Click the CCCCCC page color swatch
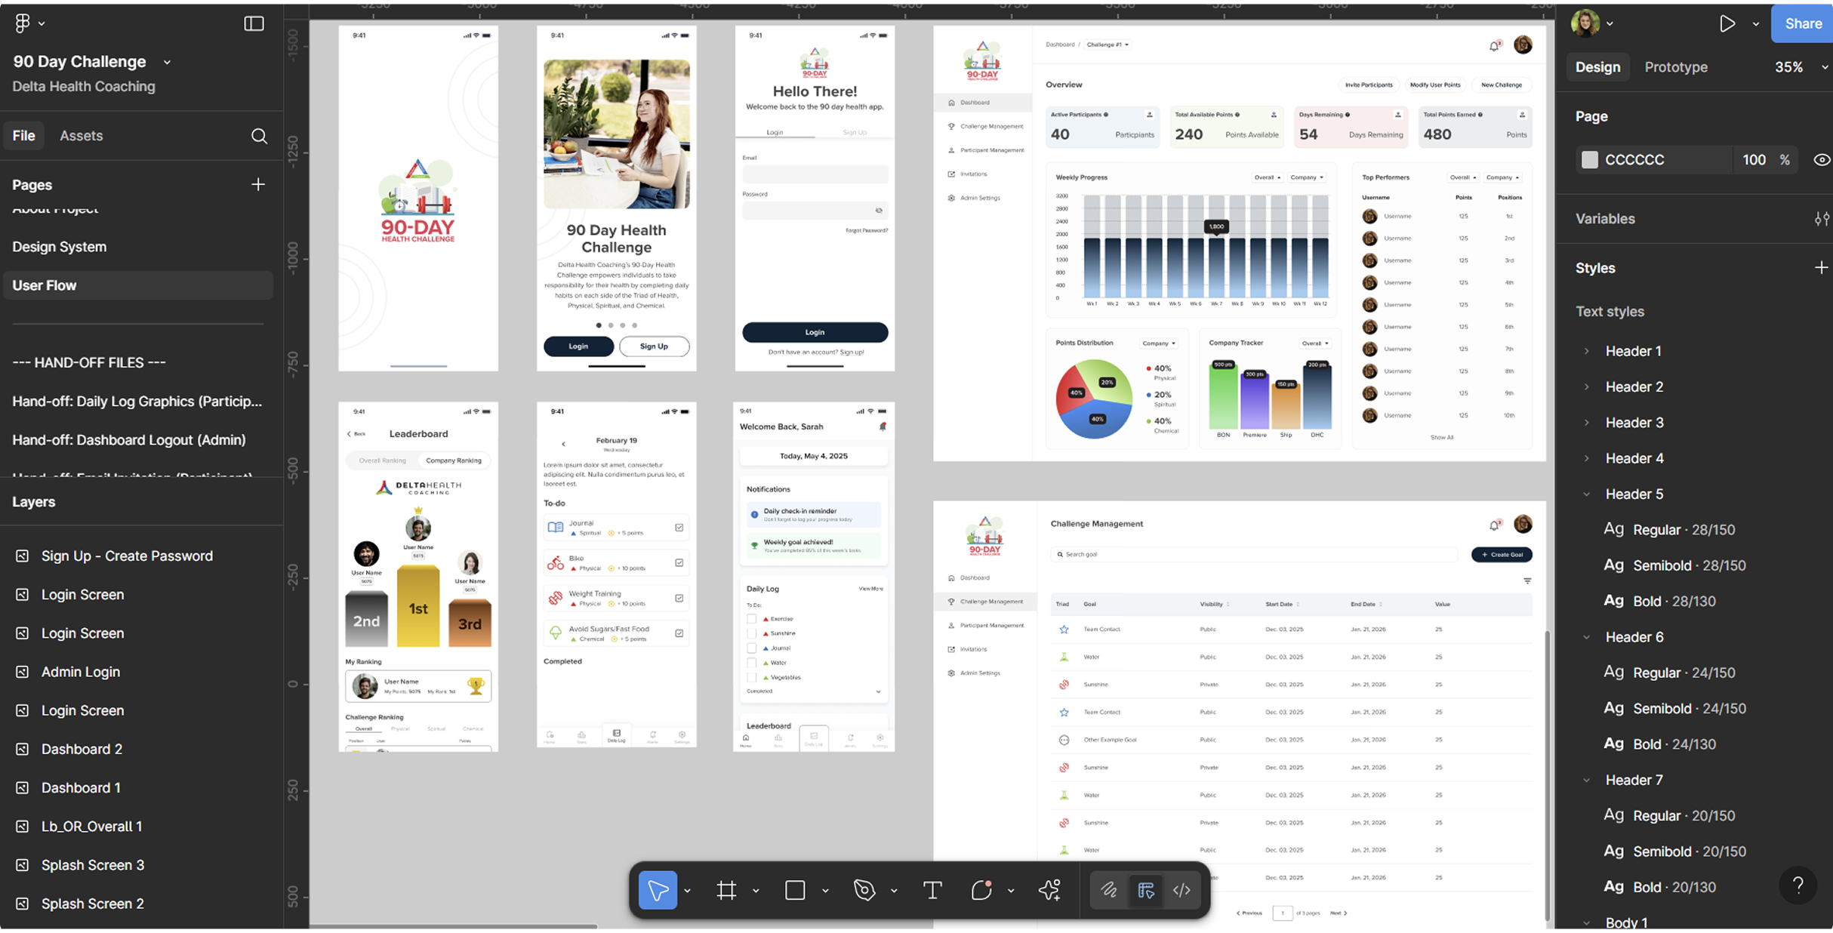 point(1590,160)
